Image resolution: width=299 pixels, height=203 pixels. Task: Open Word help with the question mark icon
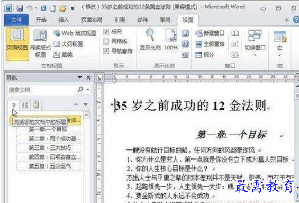(x=296, y=20)
